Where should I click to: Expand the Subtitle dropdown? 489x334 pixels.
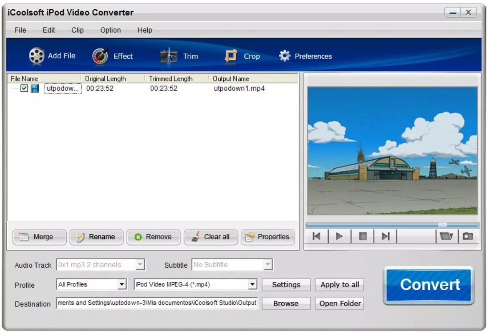point(267,265)
